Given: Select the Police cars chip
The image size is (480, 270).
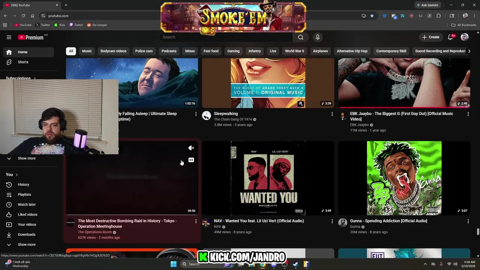Looking at the screenshot, I should click(x=144, y=51).
